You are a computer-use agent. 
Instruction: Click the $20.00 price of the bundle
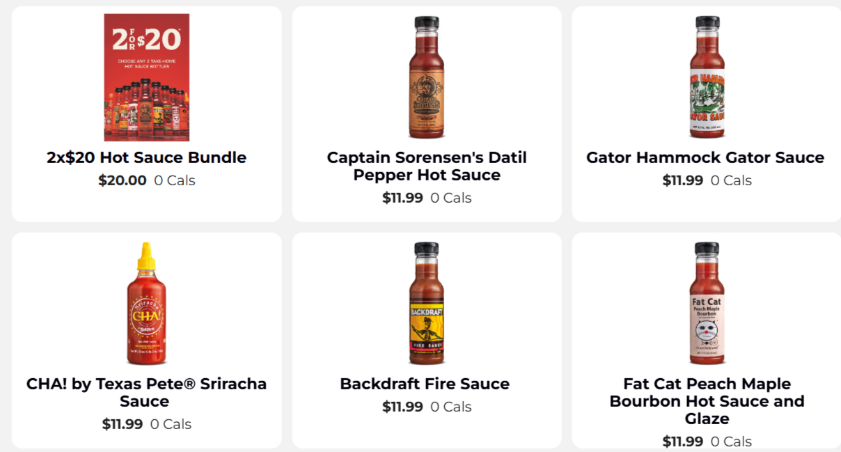coord(123,180)
